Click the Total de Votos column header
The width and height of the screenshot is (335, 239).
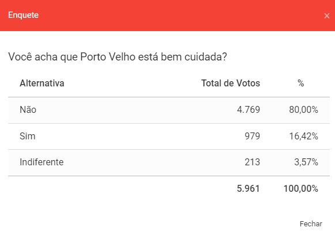[231, 84]
